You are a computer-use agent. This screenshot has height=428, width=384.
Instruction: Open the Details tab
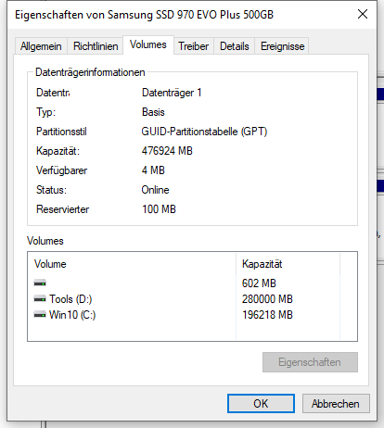click(x=235, y=46)
